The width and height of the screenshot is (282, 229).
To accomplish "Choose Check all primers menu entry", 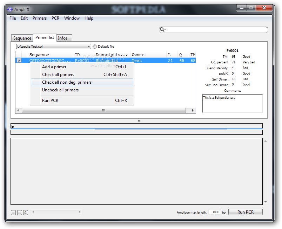I will [82, 75].
